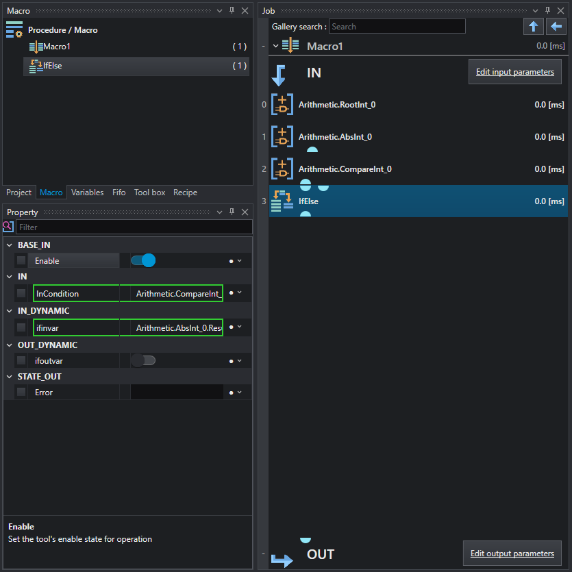572x572 pixels.
Task: Select the IfElse icon in Job list
Action: 283,201
